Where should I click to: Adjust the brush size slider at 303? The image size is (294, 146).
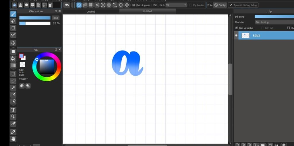tap(35, 18)
